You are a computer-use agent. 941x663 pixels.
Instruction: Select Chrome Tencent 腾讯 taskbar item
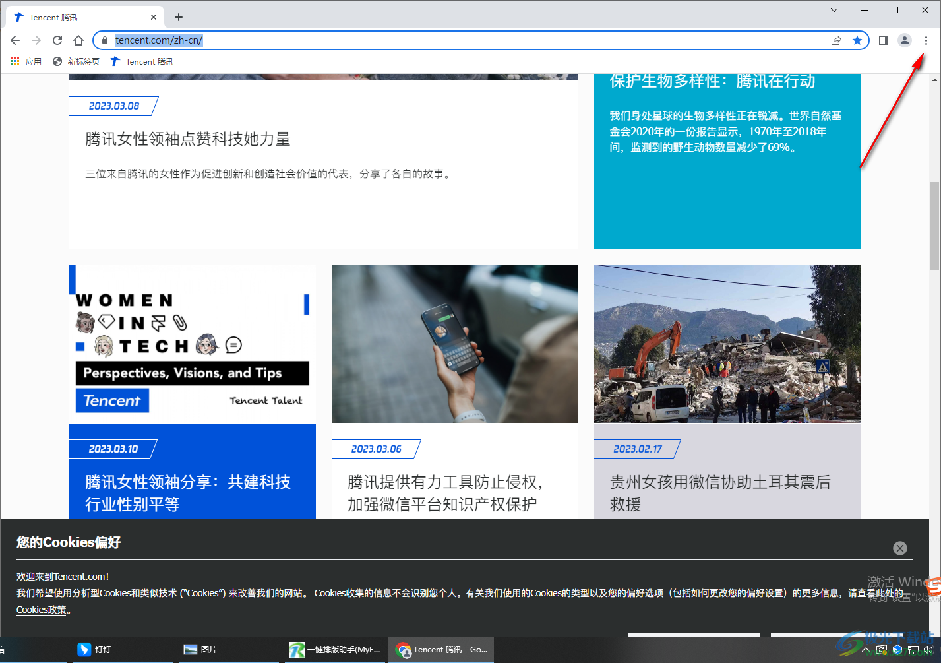442,650
